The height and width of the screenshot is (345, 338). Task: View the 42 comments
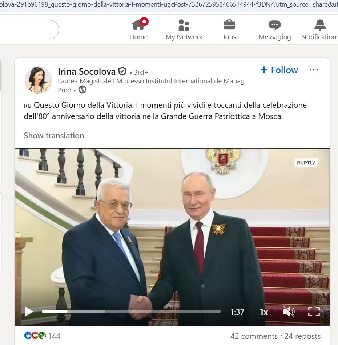(254, 336)
